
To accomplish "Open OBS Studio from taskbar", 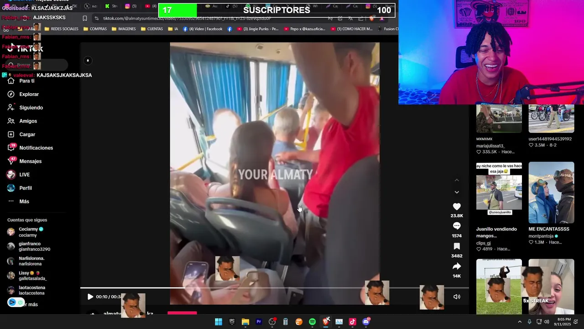I will [x=272, y=322].
